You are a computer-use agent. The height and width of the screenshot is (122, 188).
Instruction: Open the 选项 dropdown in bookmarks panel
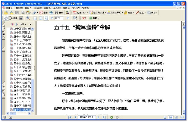pyautogui.click(x=23, y=24)
